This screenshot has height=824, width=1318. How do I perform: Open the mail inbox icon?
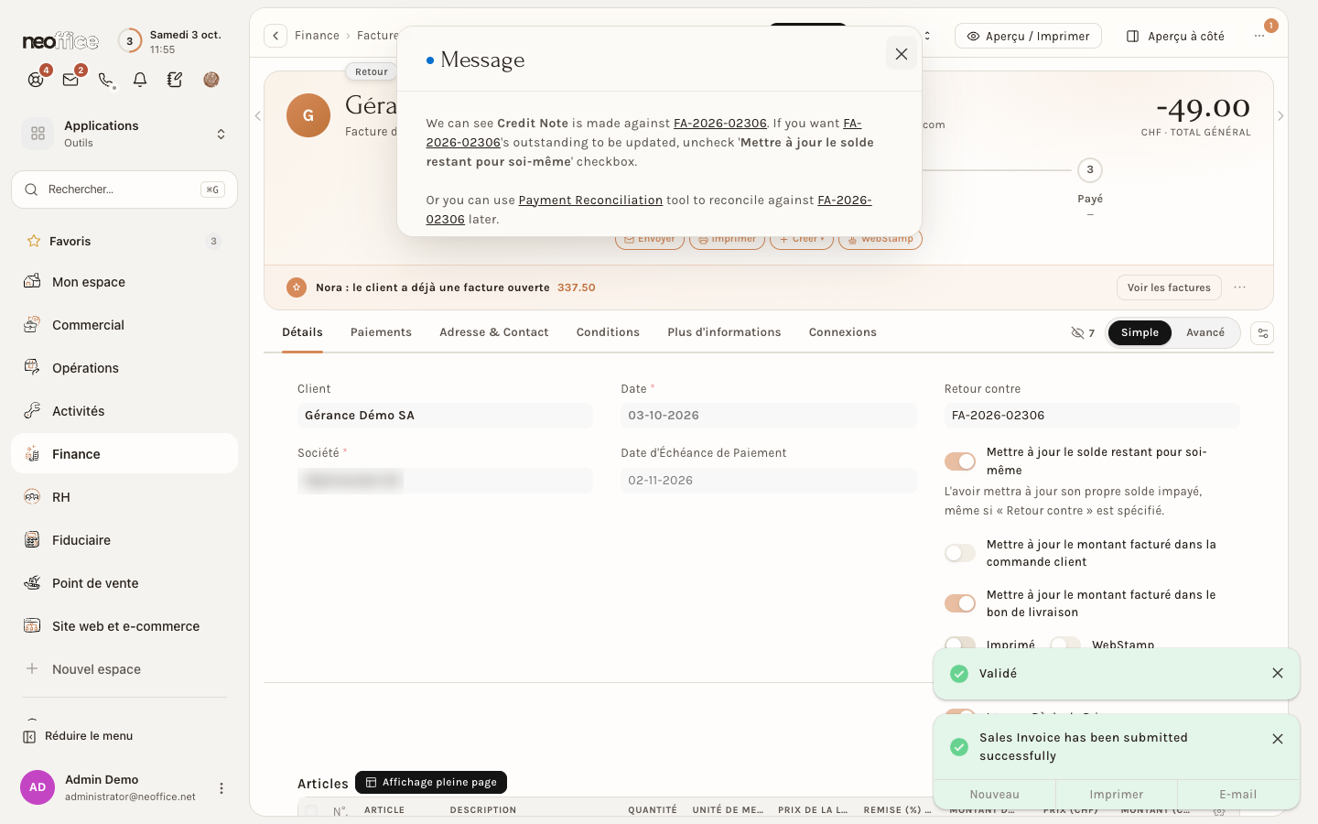(70, 80)
